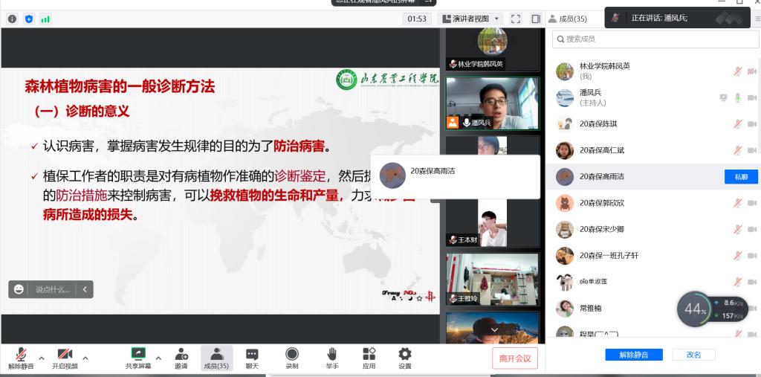Open the 应用 apps icon

[x=369, y=358]
